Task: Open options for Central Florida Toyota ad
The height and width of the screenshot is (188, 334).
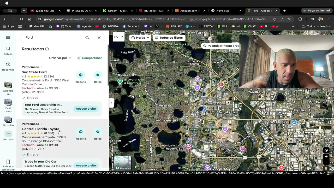Action: click(42, 124)
